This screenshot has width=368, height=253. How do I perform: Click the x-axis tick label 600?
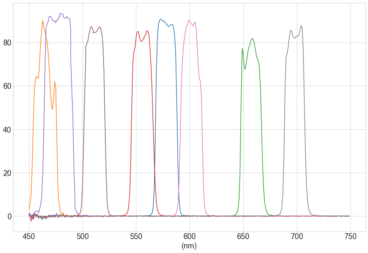tap(189, 237)
